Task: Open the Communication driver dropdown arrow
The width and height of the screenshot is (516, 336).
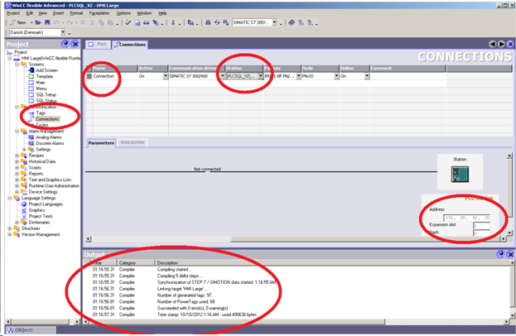Action: pos(223,76)
